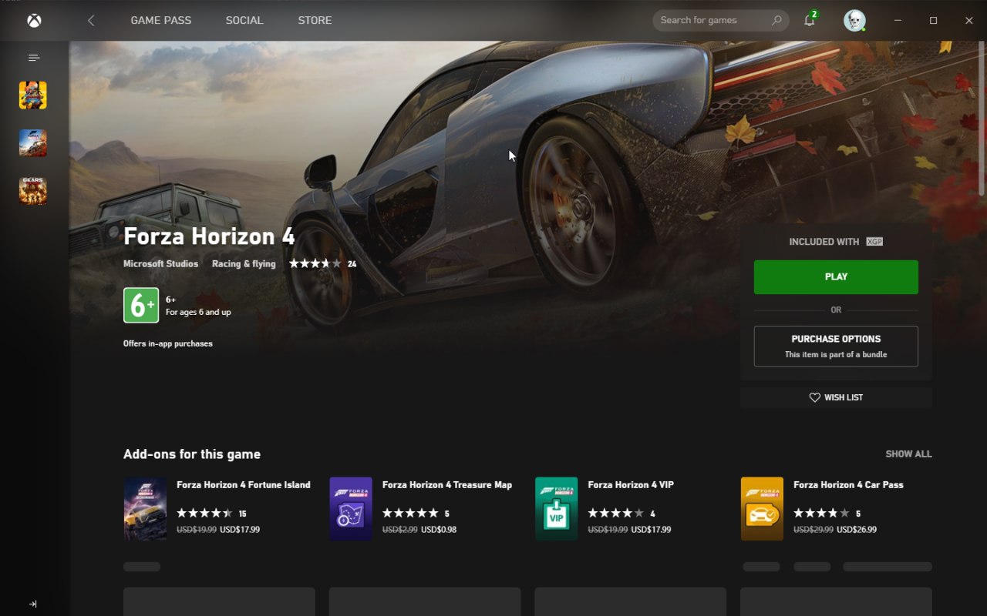Click the 'For ages 6 and up' text
Screen dimensions: 987x616
click(198, 313)
